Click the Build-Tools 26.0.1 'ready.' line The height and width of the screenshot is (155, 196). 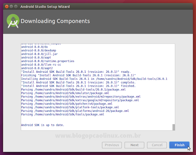(x=76, y=72)
